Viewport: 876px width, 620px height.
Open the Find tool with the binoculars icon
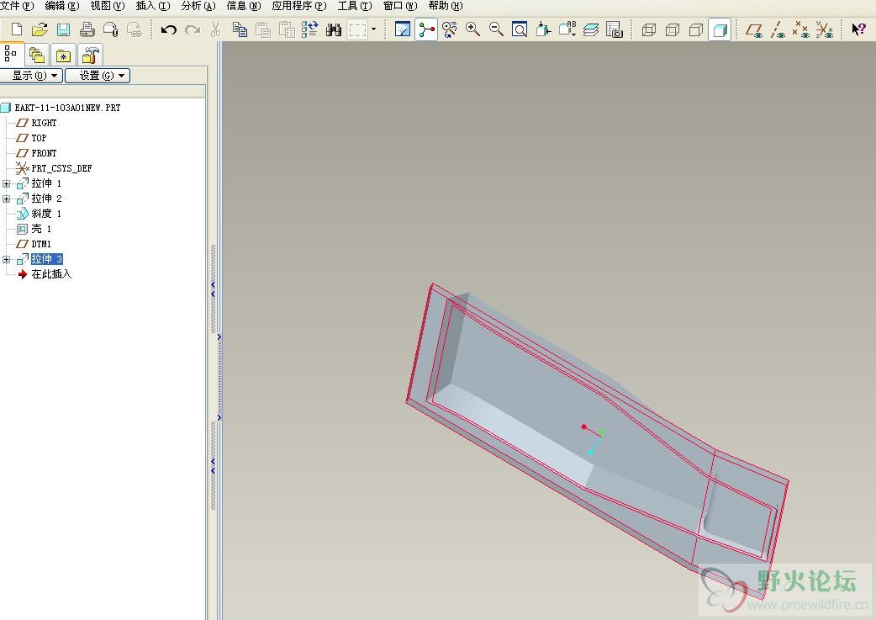click(334, 29)
